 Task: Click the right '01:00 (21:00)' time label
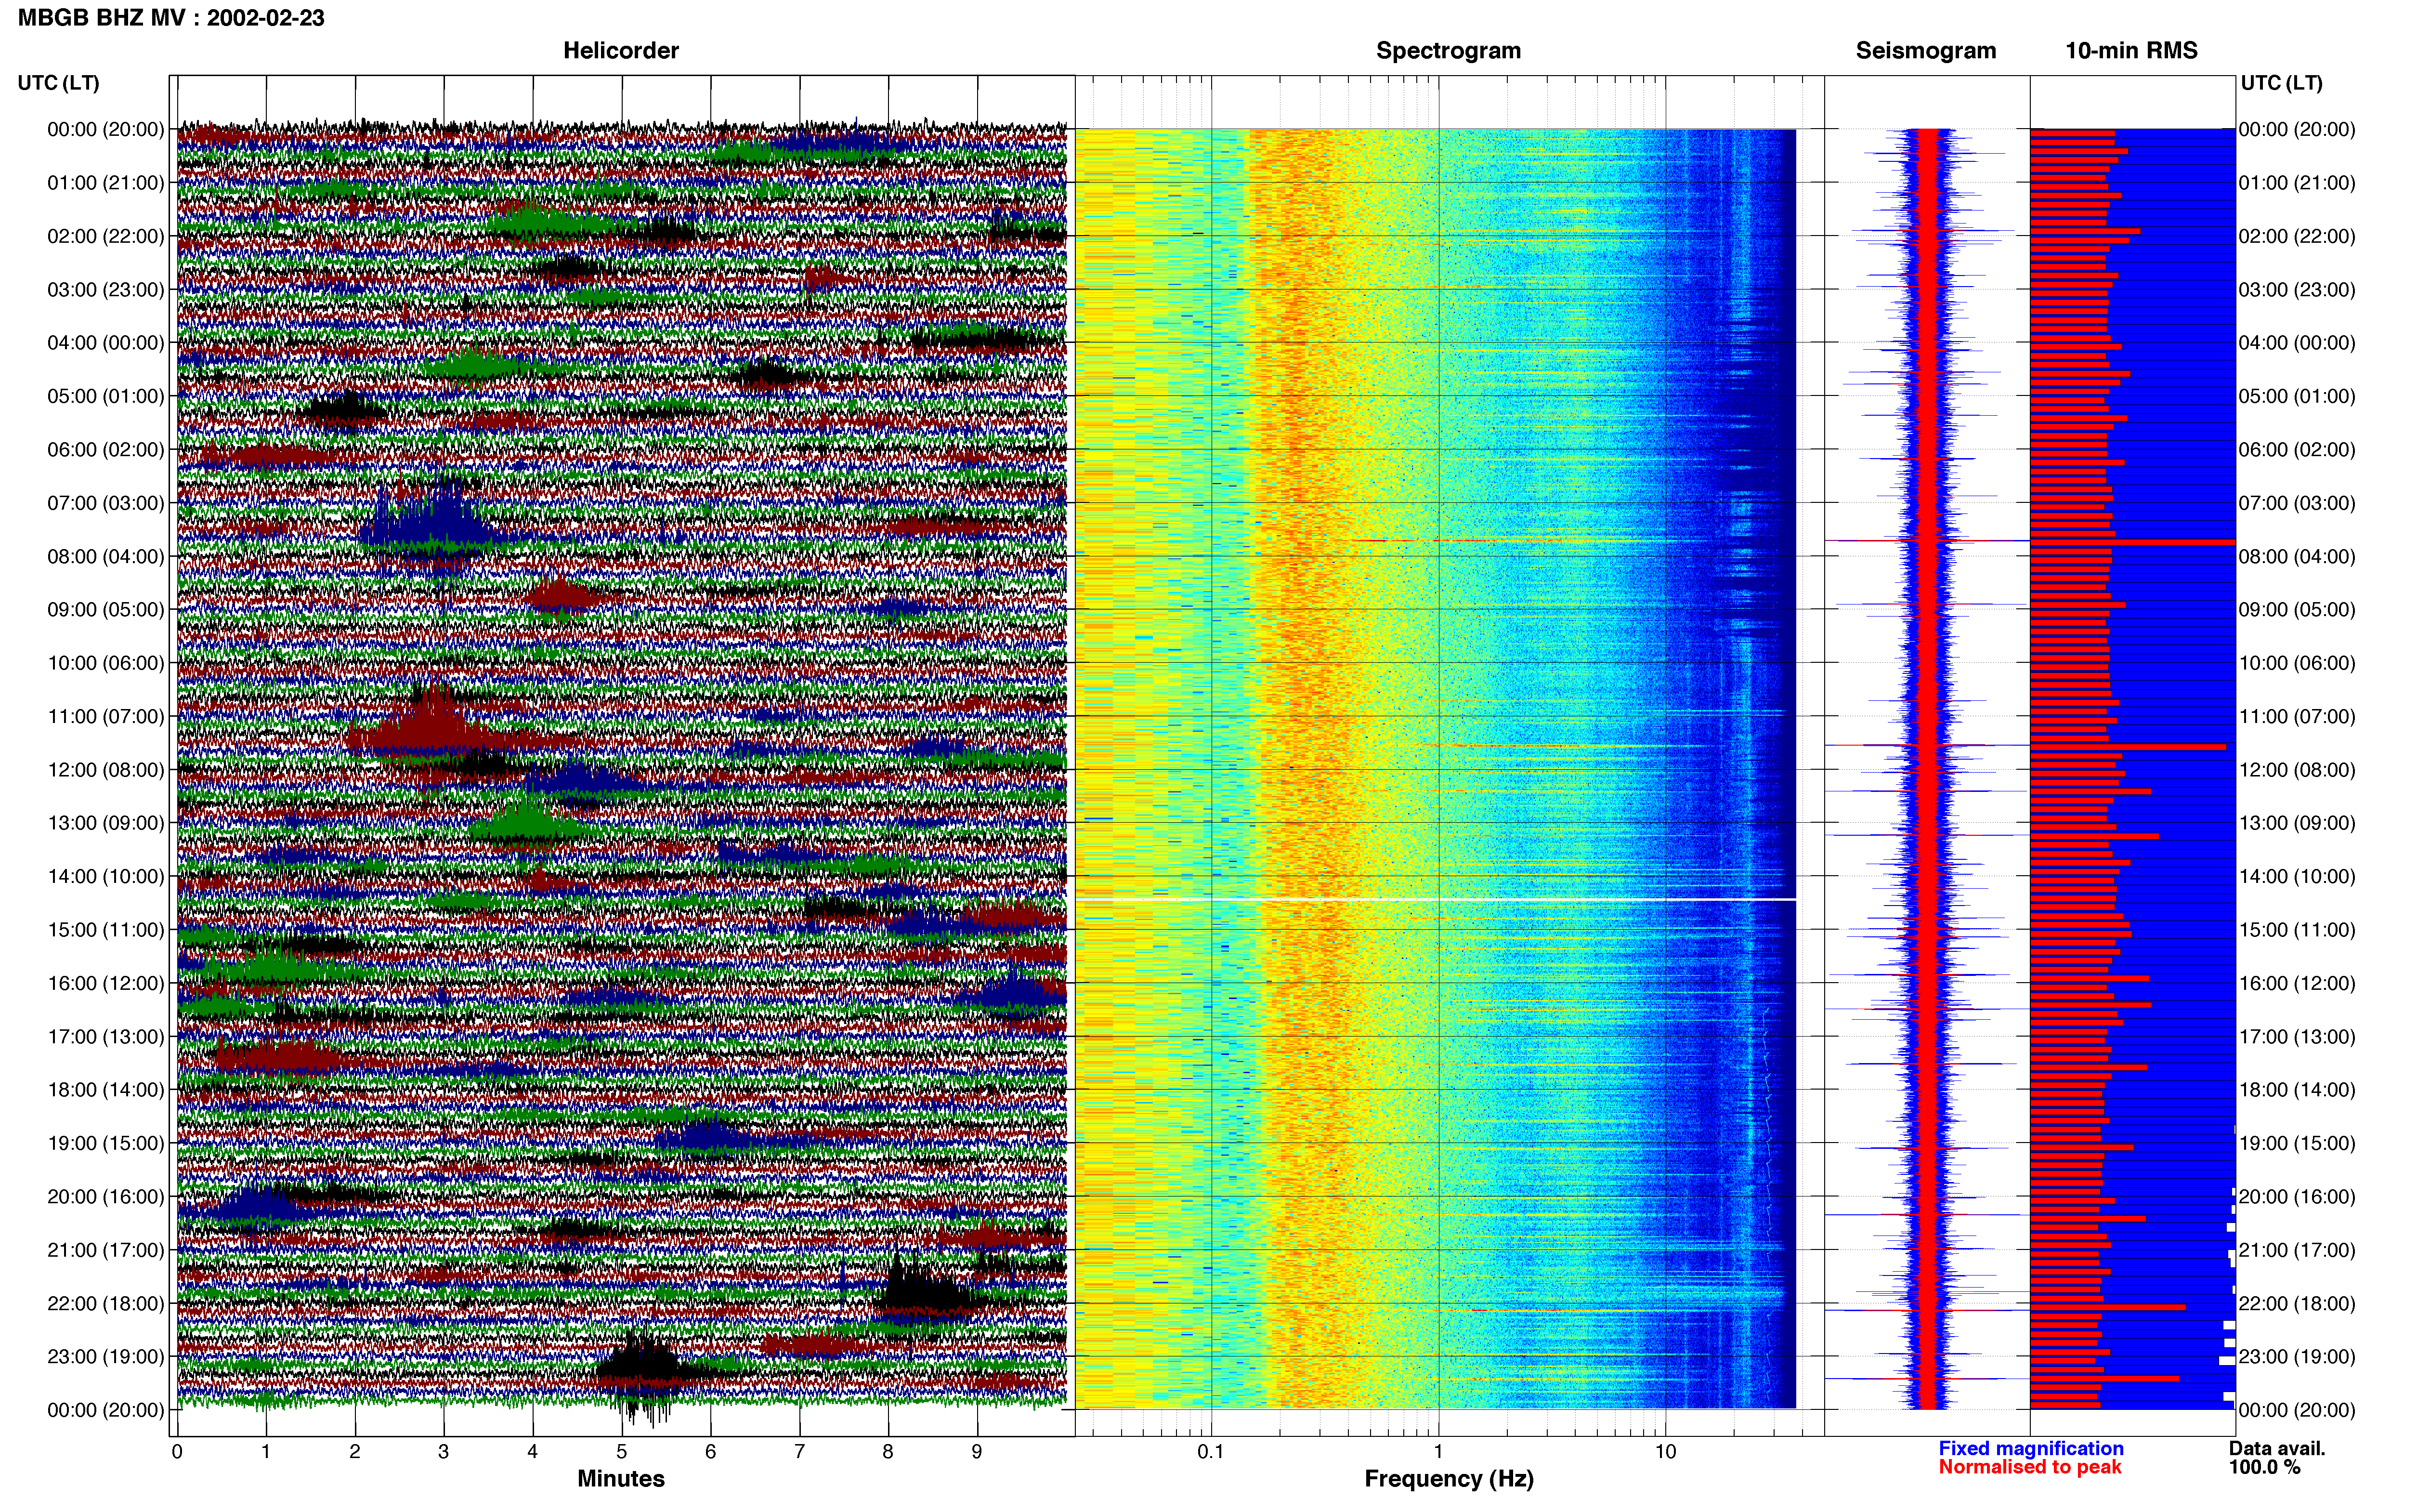pyautogui.click(x=2297, y=183)
